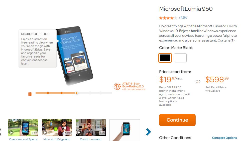The height and width of the screenshot is (141, 245).
Task: Pause the feature slideshow
Action: click(x=30, y=94)
